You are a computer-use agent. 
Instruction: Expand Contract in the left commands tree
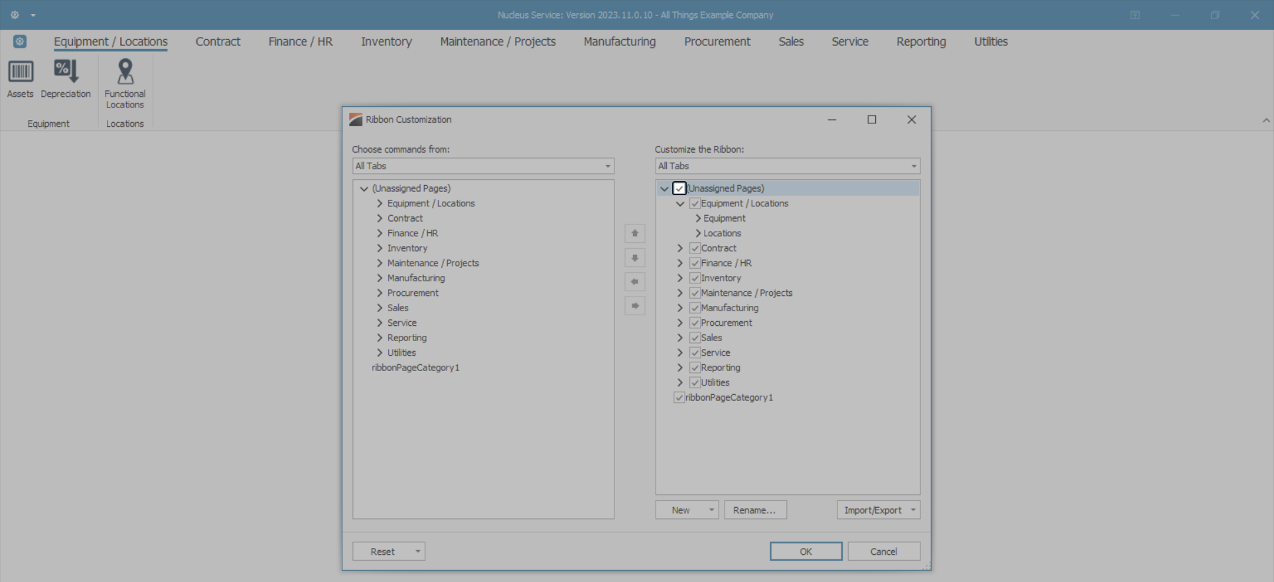point(380,218)
